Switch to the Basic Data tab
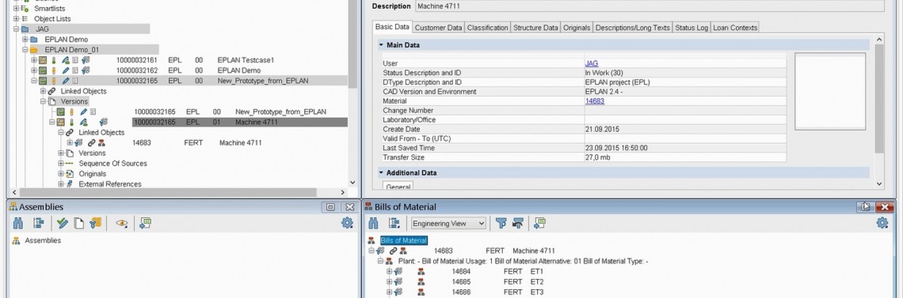The width and height of the screenshot is (903, 298). 392,27
